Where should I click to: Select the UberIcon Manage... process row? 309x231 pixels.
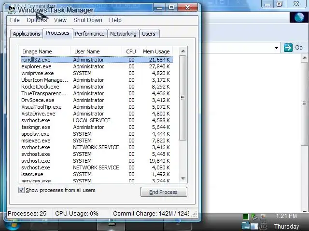click(x=97, y=80)
